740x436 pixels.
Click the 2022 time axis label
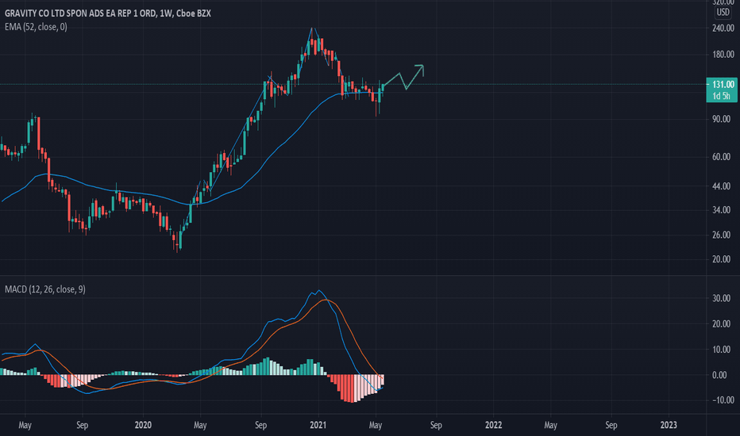[493, 425]
